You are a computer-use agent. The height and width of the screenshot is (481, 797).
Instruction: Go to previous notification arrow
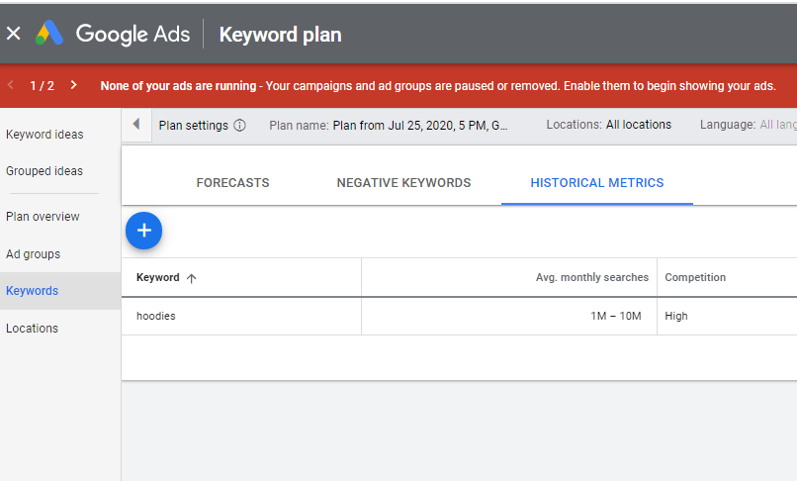[11, 85]
